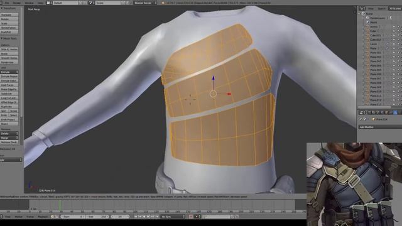Click the green current frame marker in timeline
Viewport: 402px width, 226px height.
click(60, 205)
